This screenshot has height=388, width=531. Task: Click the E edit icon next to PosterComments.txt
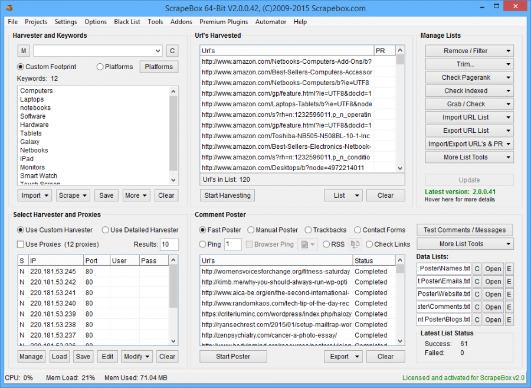(509, 307)
